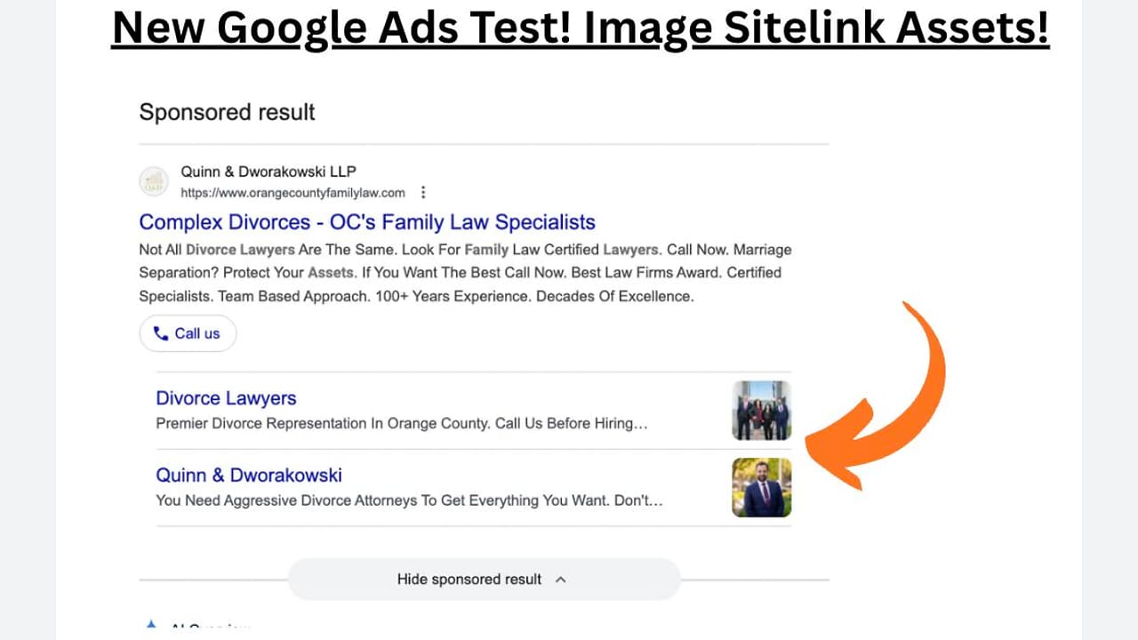Click the Aggressive Divorce Attorneys description text

click(x=409, y=500)
